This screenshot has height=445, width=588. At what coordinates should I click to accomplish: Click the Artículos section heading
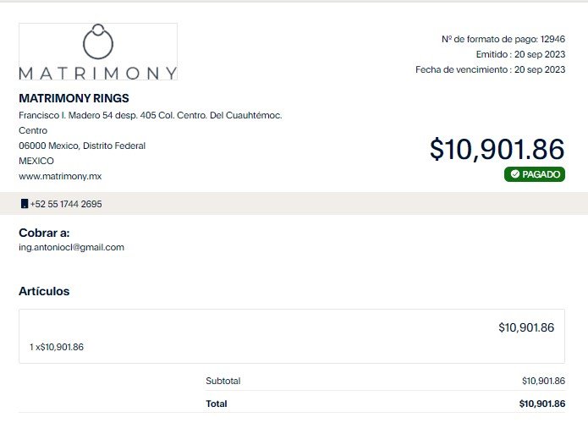[44, 291]
